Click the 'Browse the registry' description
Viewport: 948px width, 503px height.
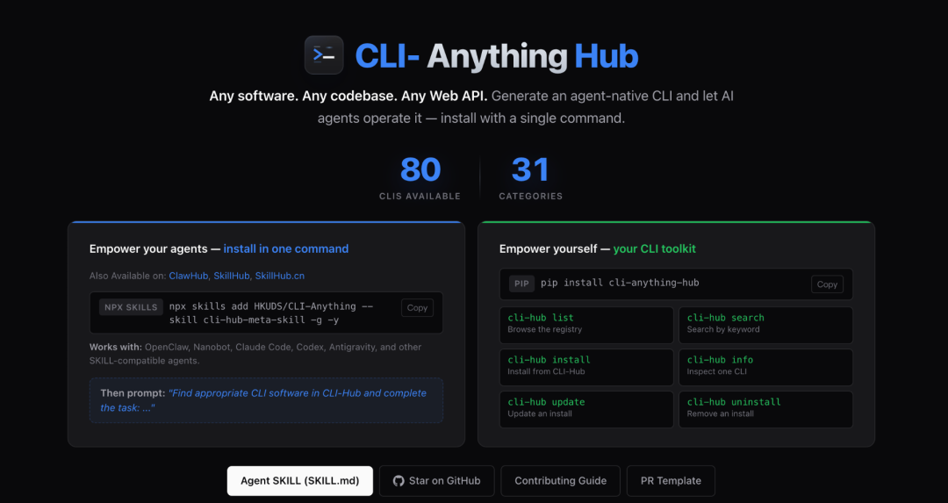(545, 329)
